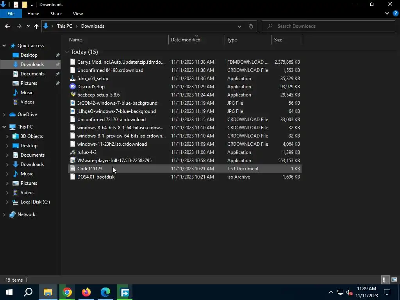Go back with the Back arrow

click(7, 26)
